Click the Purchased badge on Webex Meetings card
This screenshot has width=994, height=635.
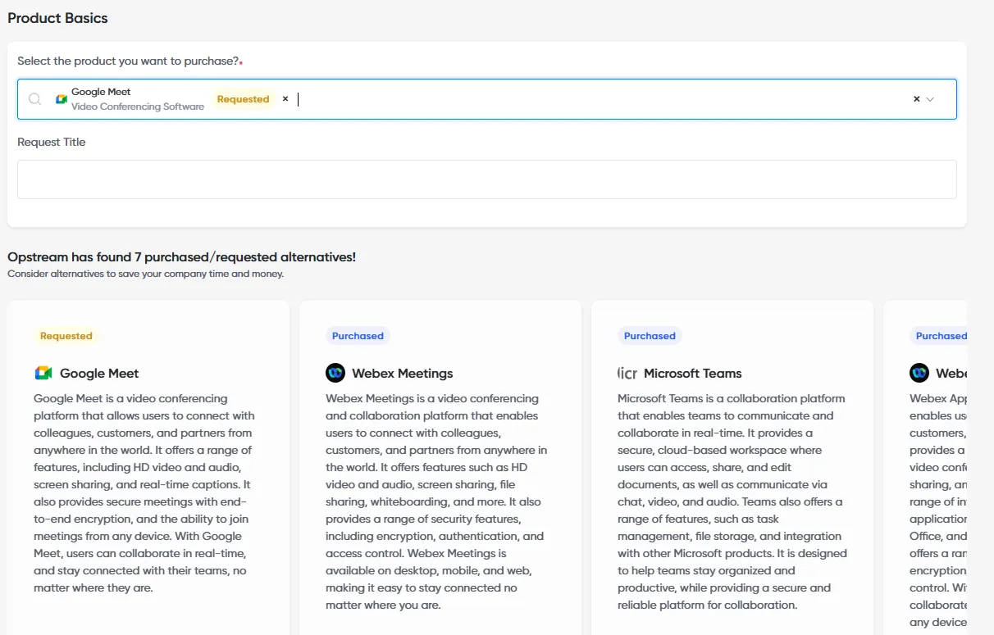click(x=358, y=336)
